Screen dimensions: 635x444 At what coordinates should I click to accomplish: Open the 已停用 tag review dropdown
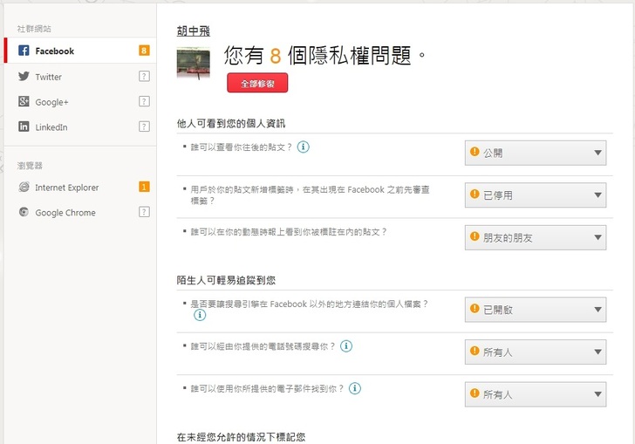click(535, 195)
